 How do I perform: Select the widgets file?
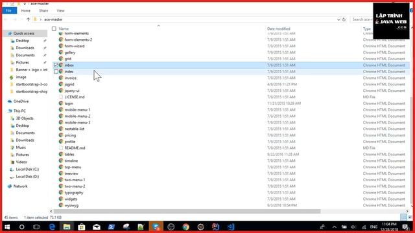pyautogui.click(x=71, y=199)
